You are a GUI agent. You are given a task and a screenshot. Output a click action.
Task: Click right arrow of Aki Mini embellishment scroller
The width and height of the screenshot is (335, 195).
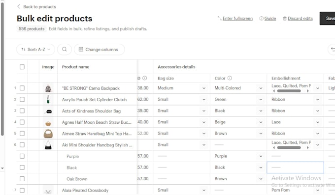coord(308,147)
